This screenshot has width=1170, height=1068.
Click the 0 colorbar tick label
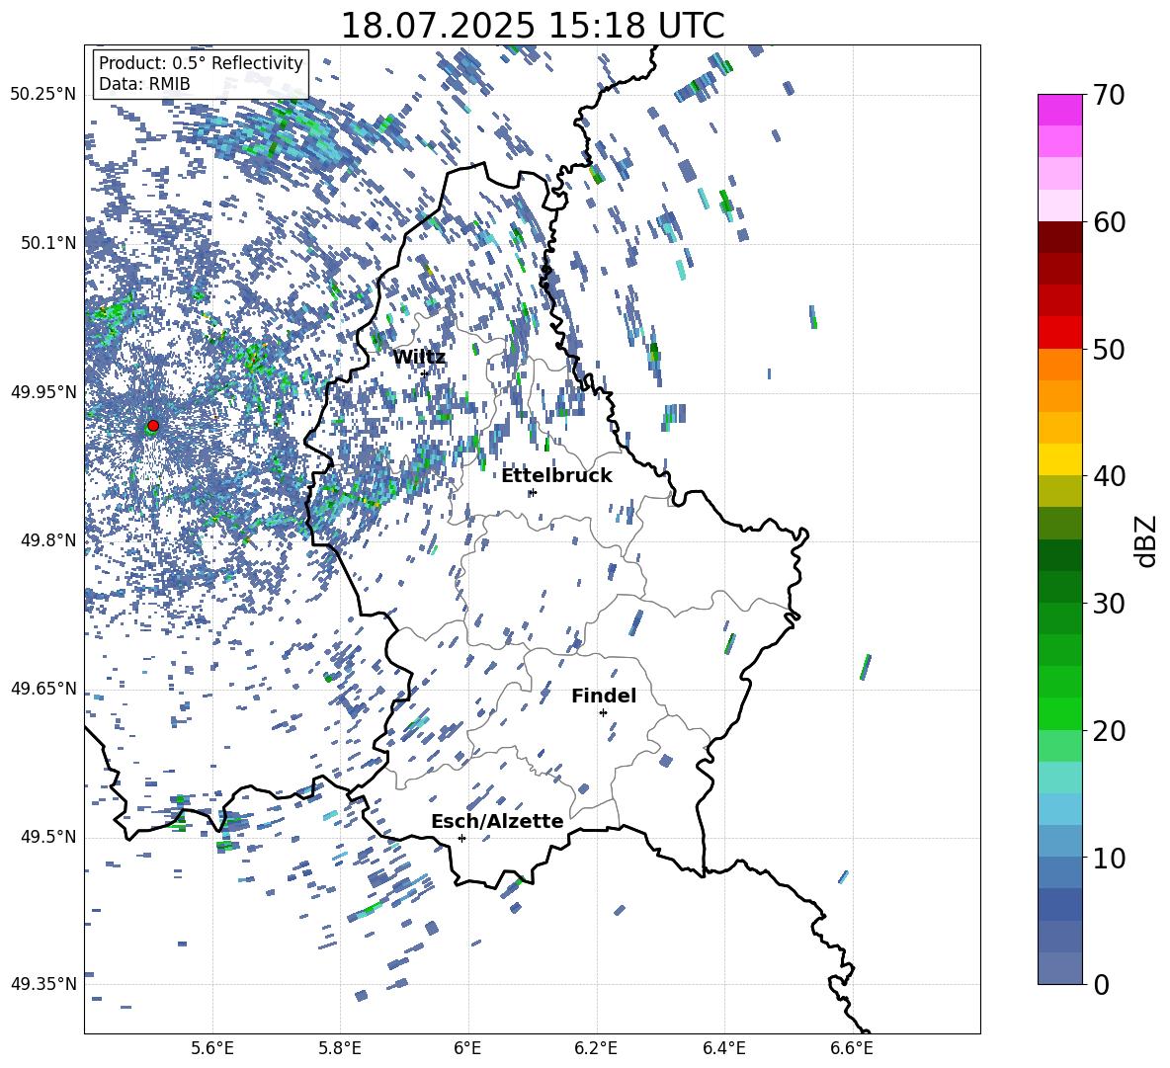pos(1101,984)
